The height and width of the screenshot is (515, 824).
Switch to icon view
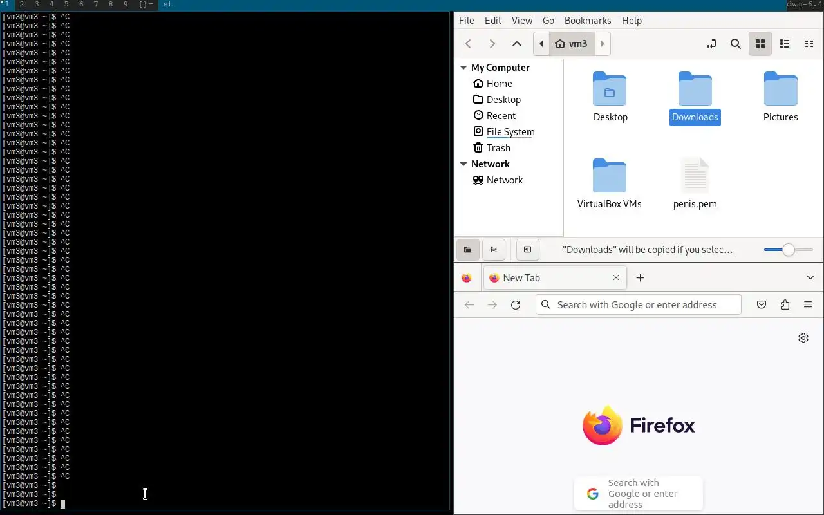[760, 44]
